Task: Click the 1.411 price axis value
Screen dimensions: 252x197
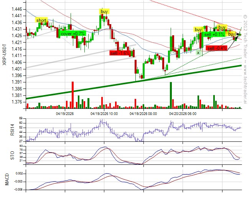Action: point(16,56)
